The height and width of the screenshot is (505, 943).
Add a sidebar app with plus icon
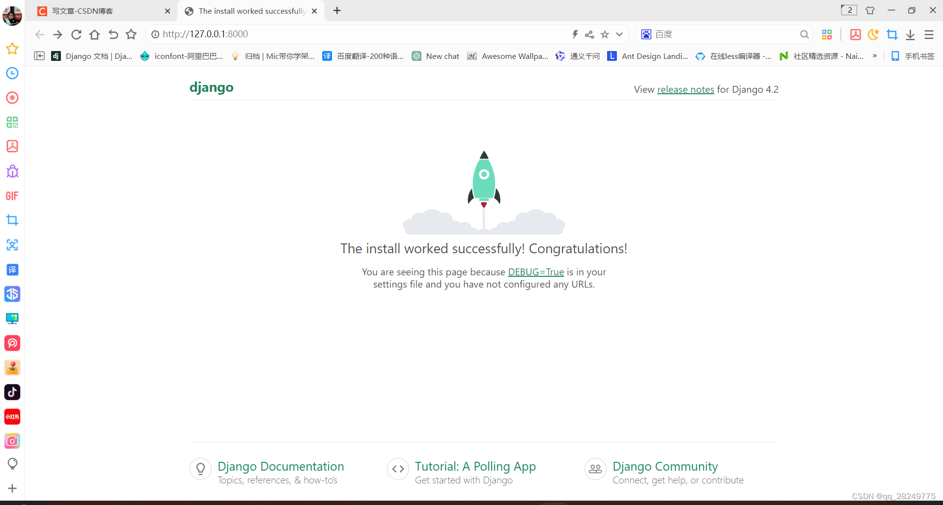tap(12, 488)
